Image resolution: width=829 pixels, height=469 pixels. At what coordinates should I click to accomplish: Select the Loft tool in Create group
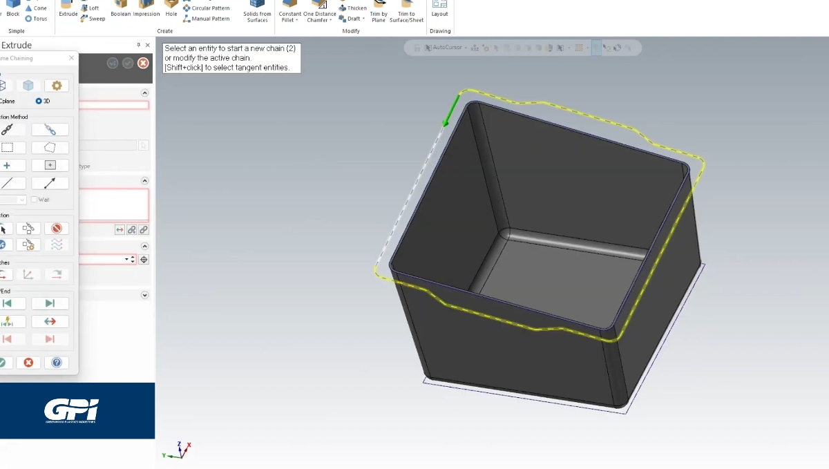click(90, 8)
